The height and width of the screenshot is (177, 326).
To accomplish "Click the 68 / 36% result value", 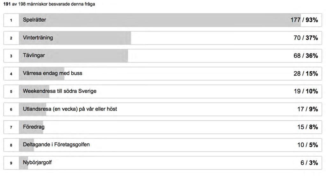I will pyautogui.click(x=306, y=56).
